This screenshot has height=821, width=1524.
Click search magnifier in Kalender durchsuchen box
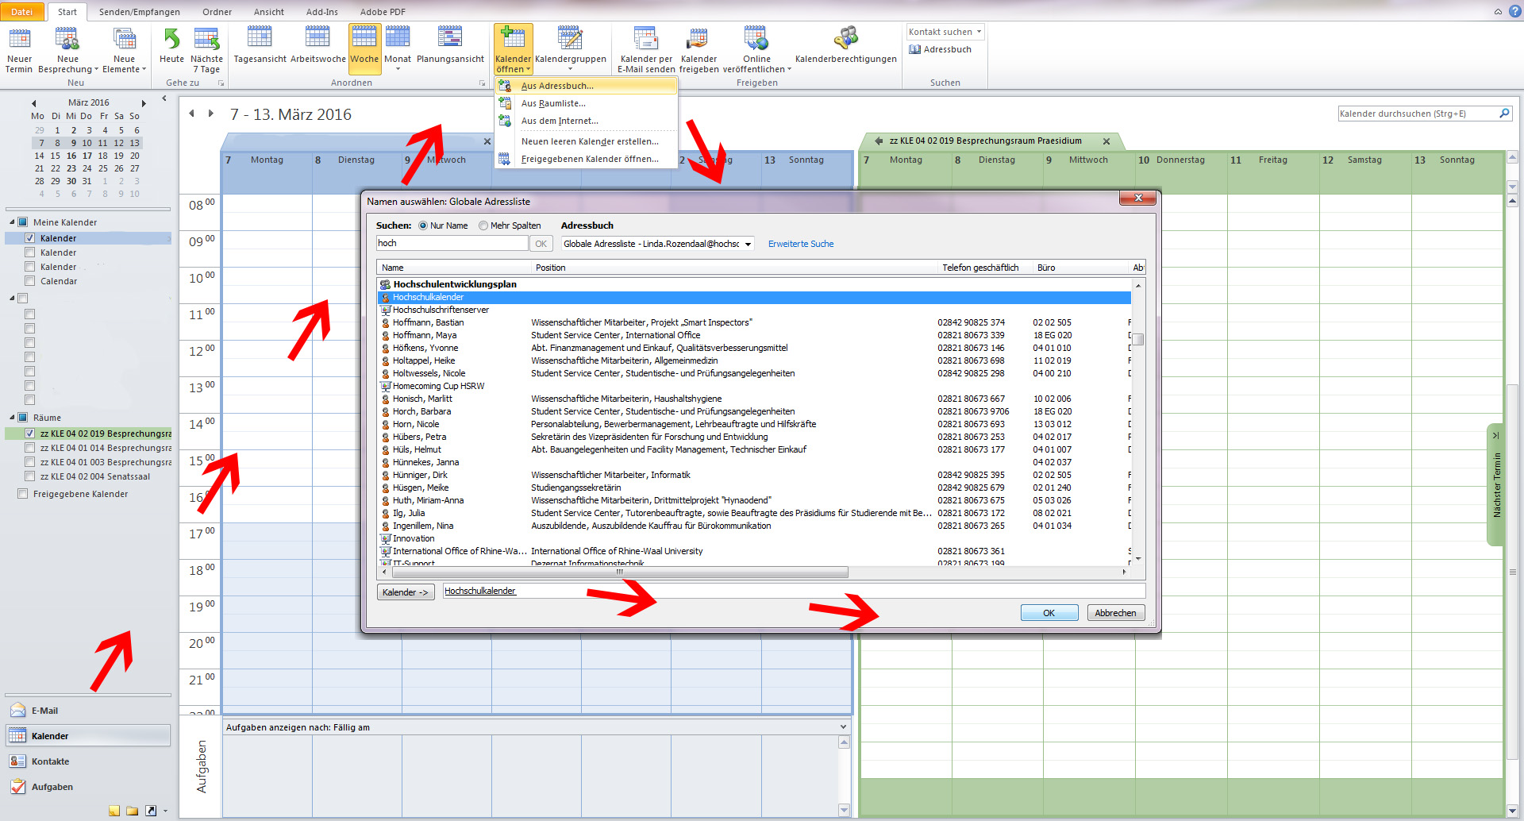coord(1503,114)
